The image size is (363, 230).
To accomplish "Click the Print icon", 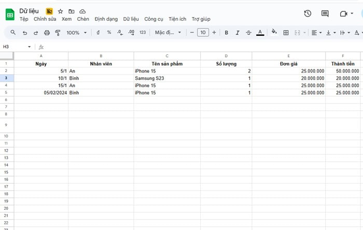I will pyautogui.click(x=47, y=33).
